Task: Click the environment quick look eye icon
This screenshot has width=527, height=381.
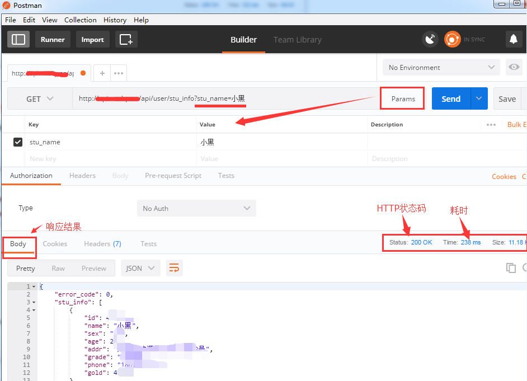Action: [x=514, y=67]
